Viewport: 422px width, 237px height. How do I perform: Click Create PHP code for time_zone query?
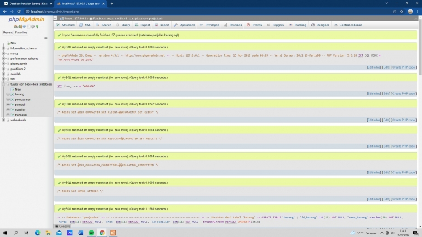click(x=403, y=94)
